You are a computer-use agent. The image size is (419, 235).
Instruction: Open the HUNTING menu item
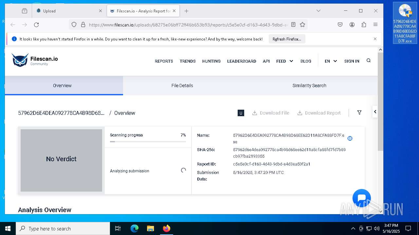[x=211, y=61]
